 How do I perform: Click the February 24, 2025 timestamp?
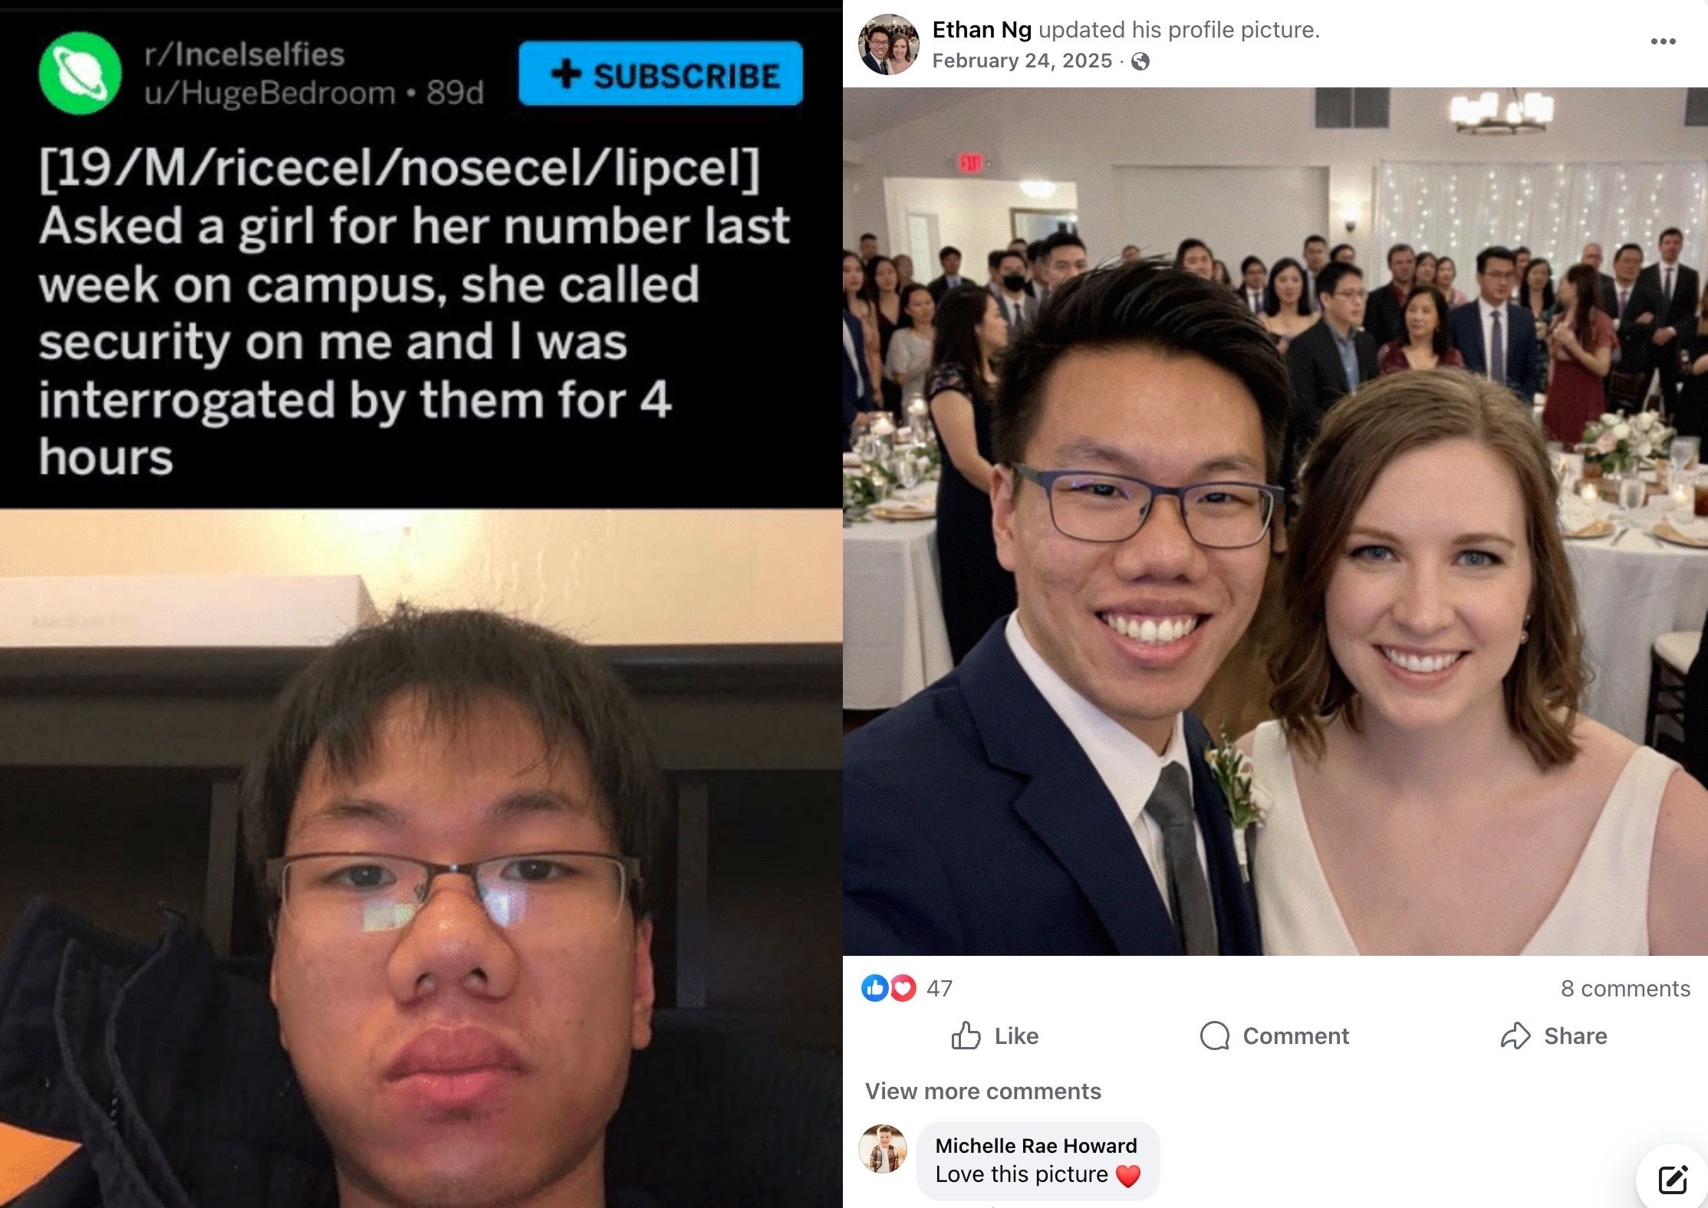1022,61
